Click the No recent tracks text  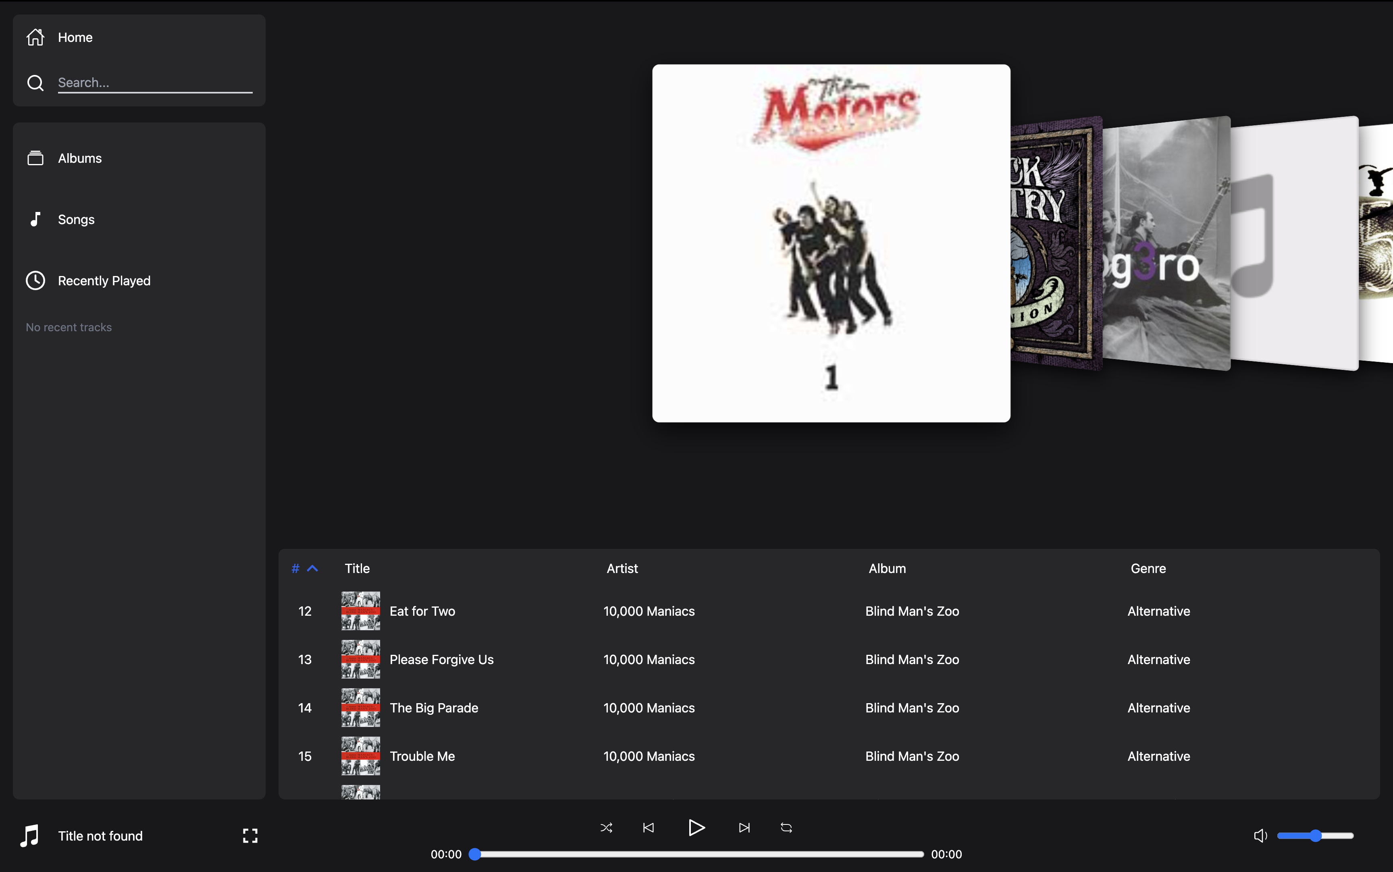pyautogui.click(x=69, y=327)
